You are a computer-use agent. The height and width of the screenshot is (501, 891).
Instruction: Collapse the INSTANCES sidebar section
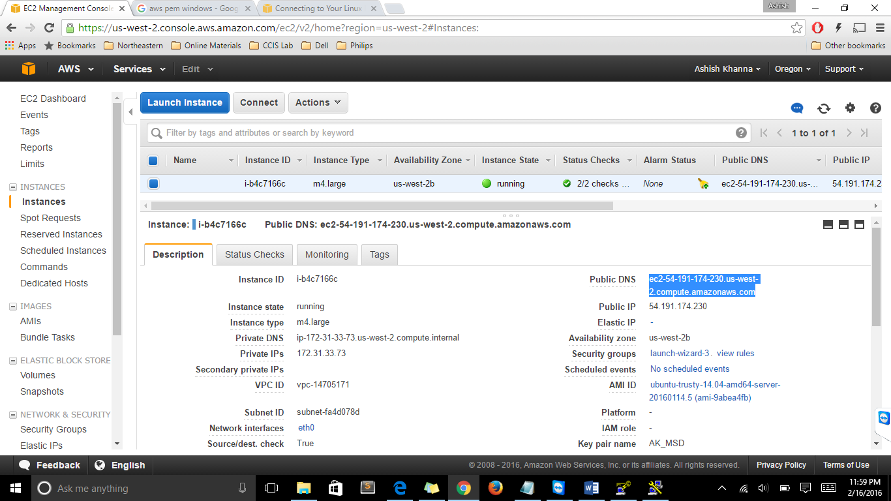pyautogui.click(x=13, y=187)
